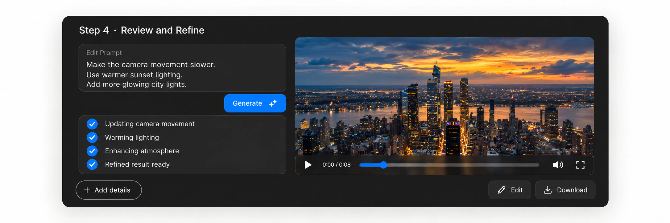The width and height of the screenshot is (670, 223).
Task: Toggle the Refined result ready checkmark
Action: point(92,164)
